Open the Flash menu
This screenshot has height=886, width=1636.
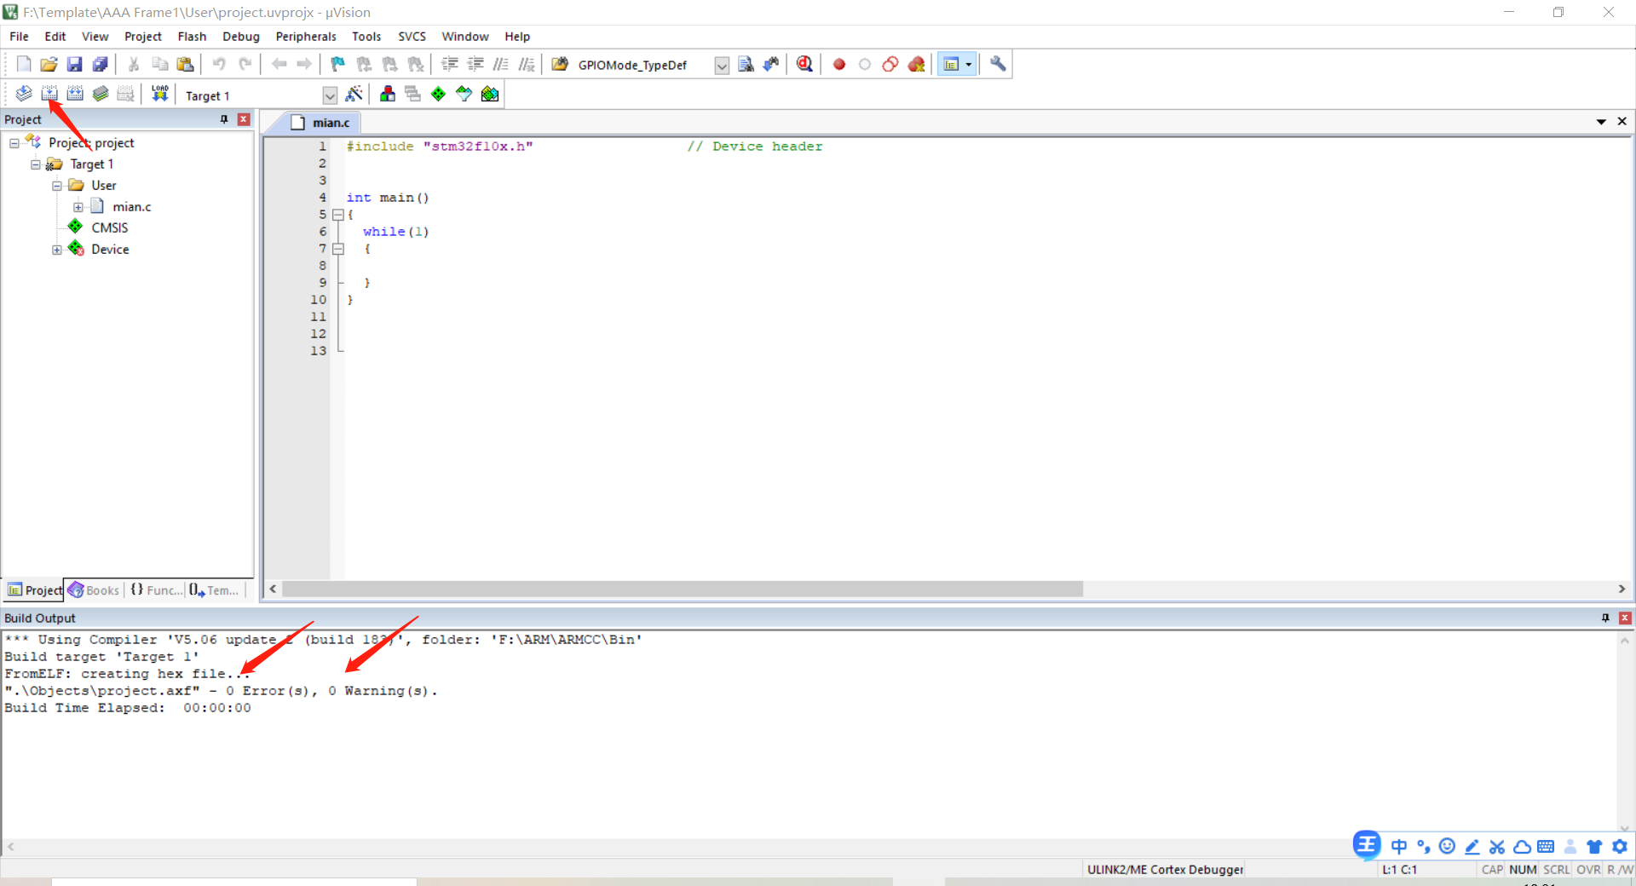192,37
